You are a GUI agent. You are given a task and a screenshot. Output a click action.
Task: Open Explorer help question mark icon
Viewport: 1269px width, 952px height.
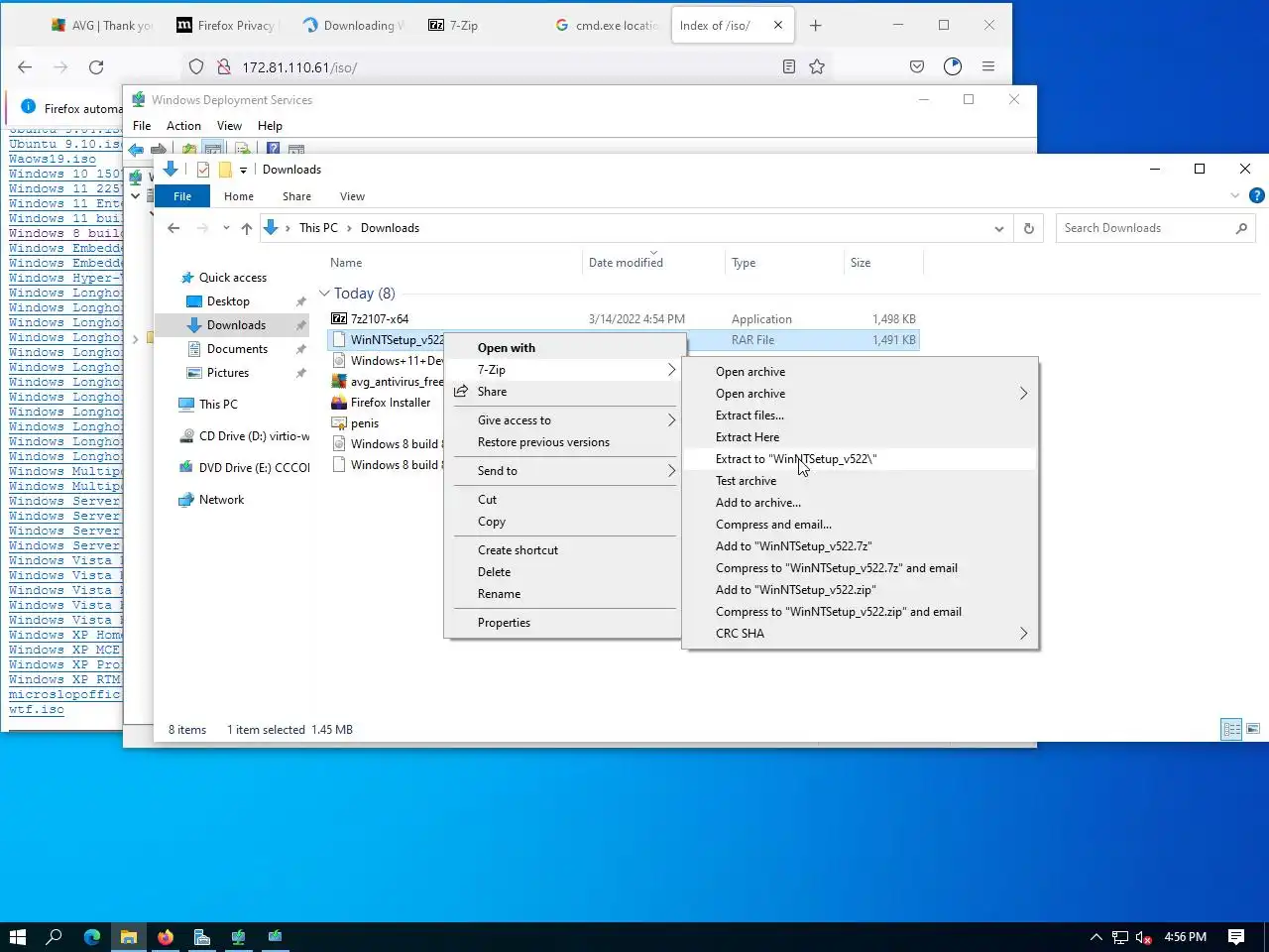[x=1256, y=196]
